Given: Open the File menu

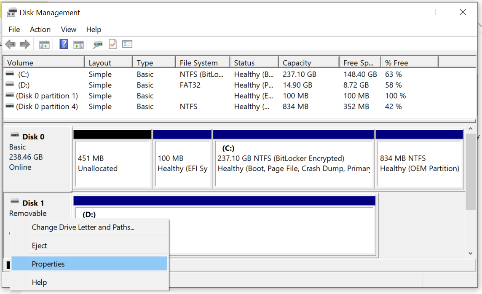Looking at the screenshot, I should point(14,29).
